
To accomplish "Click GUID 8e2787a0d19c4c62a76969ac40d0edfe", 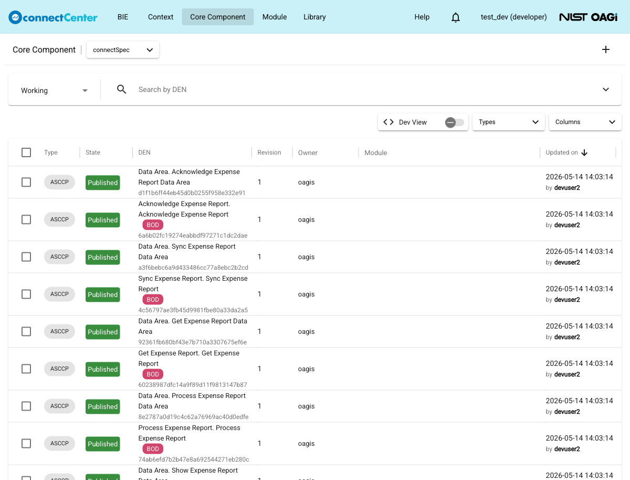I will [x=193, y=417].
